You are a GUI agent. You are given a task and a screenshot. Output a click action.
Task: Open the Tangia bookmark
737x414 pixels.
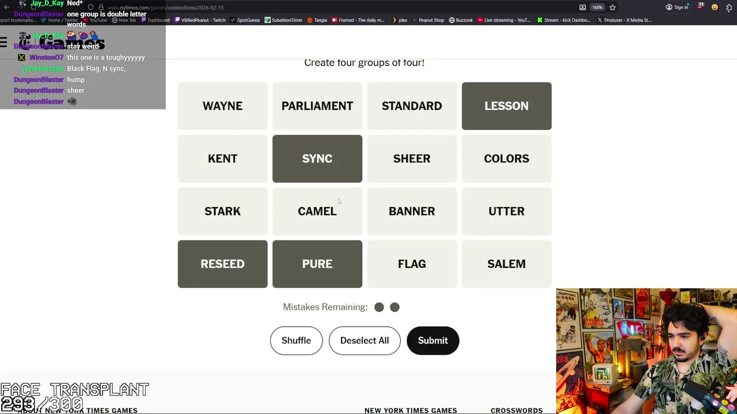coord(317,20)
